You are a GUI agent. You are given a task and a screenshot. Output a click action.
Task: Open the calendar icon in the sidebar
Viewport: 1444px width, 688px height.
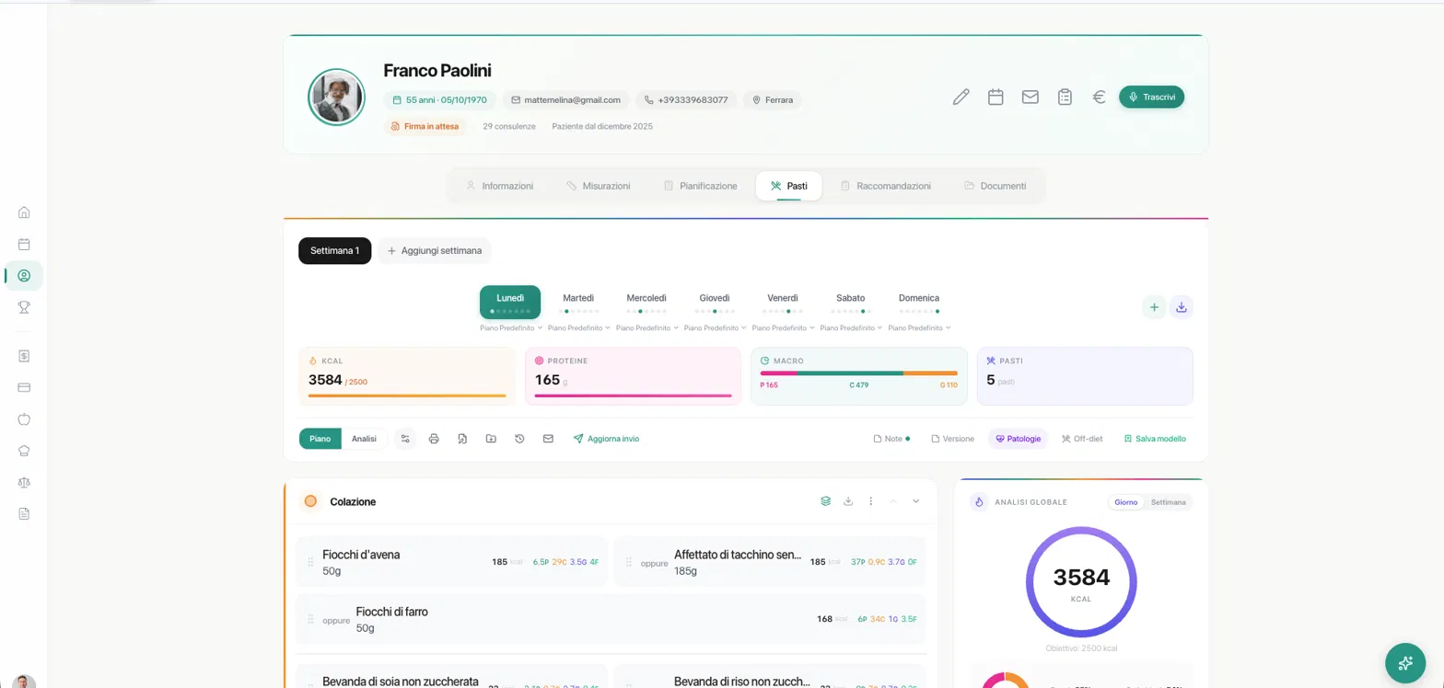pyautogui.click(x=24, y=244)
